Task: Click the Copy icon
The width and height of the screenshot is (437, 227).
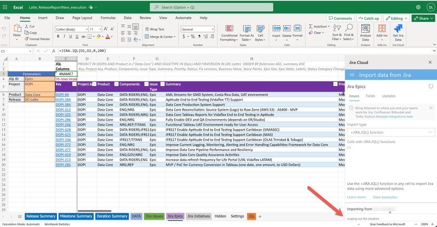Action: (x=27, y=33)
